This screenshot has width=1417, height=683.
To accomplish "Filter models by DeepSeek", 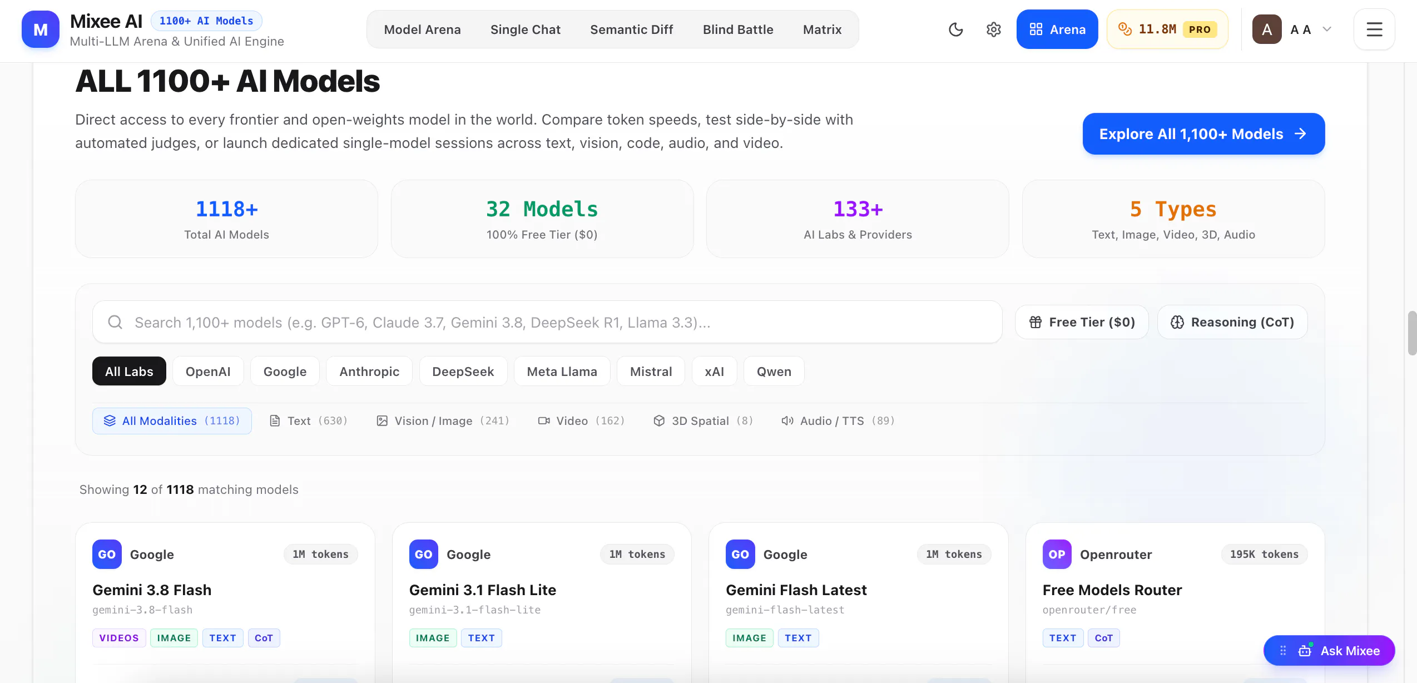I will pos(463,372).
